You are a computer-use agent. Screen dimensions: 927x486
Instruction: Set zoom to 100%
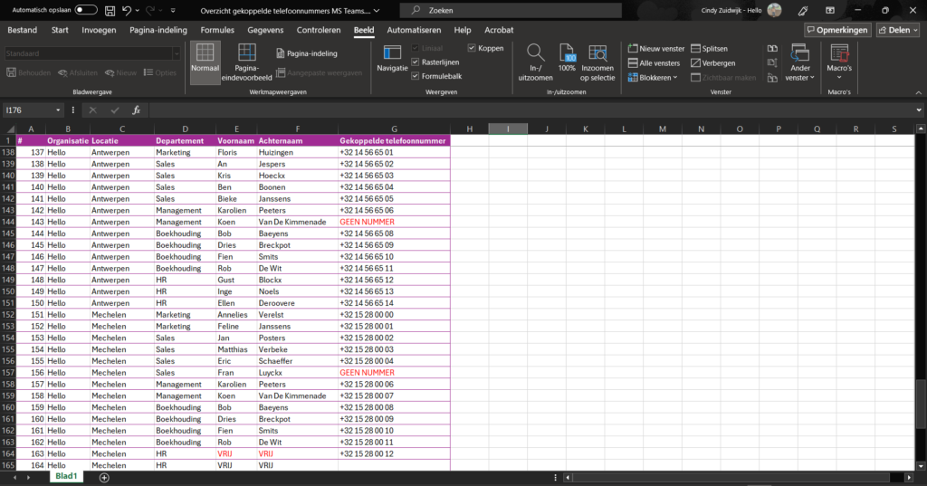567,59
